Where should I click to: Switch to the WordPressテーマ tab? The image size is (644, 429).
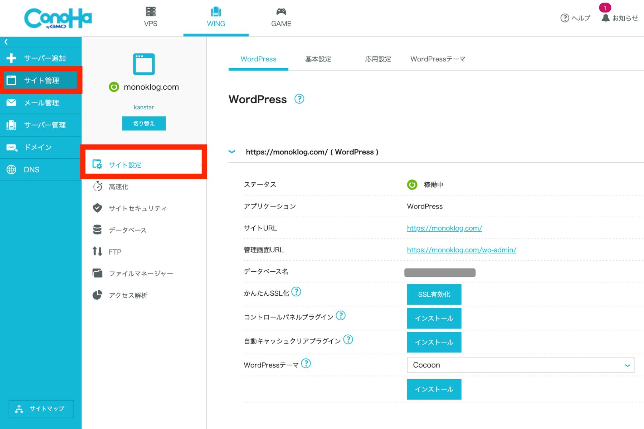click(x=438, y=59)
